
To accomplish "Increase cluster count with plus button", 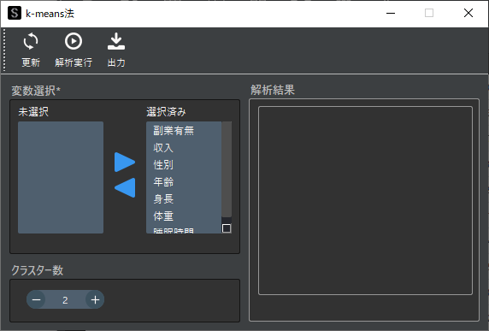I will [95, 300].
